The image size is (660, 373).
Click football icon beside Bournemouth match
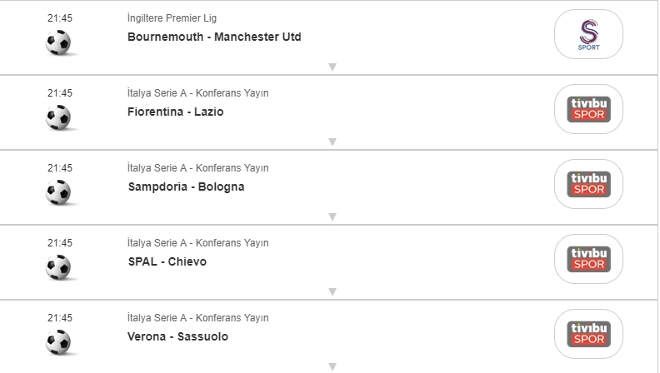(58, 42)
